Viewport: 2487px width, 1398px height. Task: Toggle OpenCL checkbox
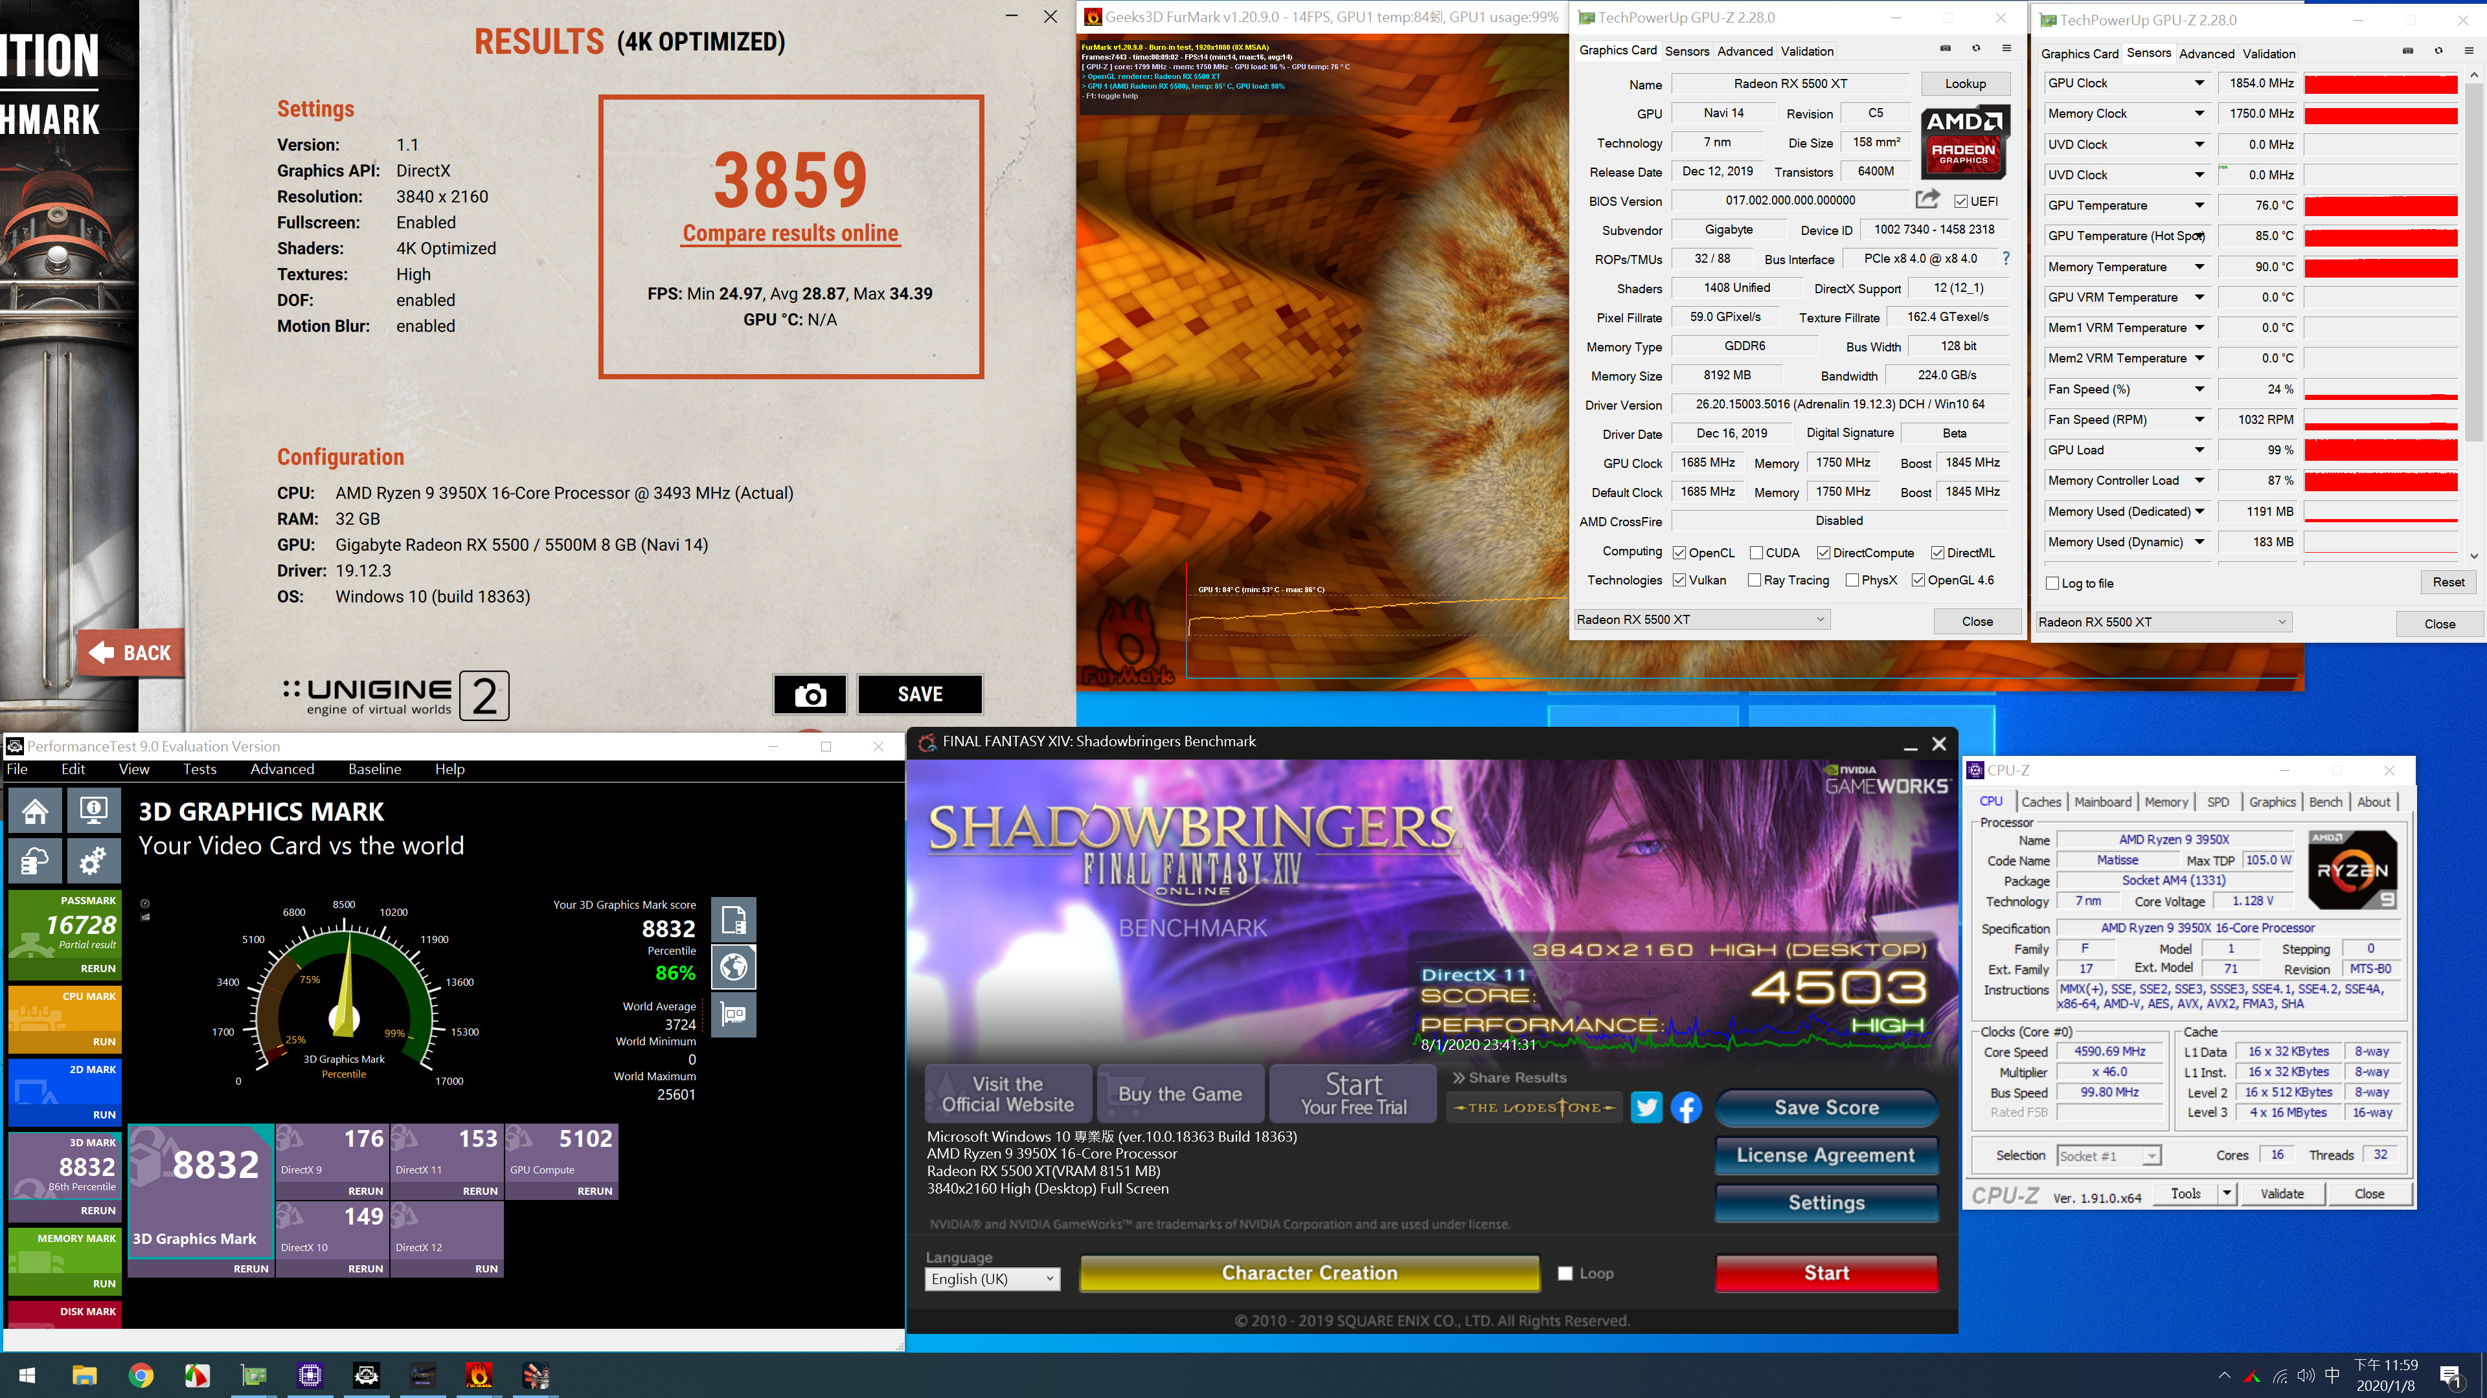(x=1679, y=553)
